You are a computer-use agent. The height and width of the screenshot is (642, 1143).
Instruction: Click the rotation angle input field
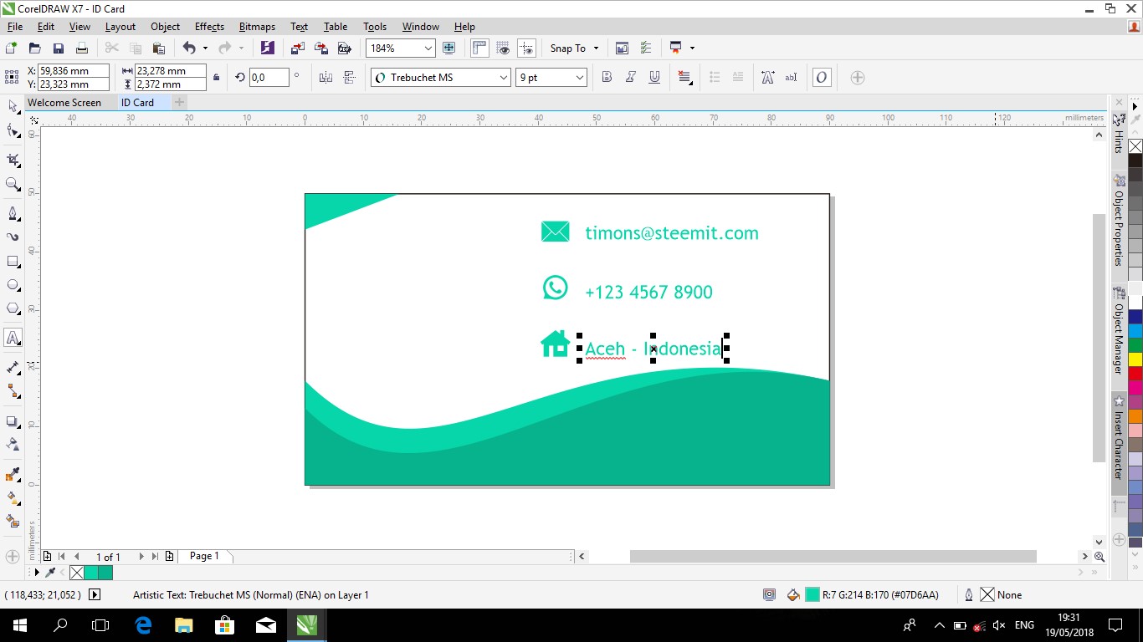(x=268, y=78)
